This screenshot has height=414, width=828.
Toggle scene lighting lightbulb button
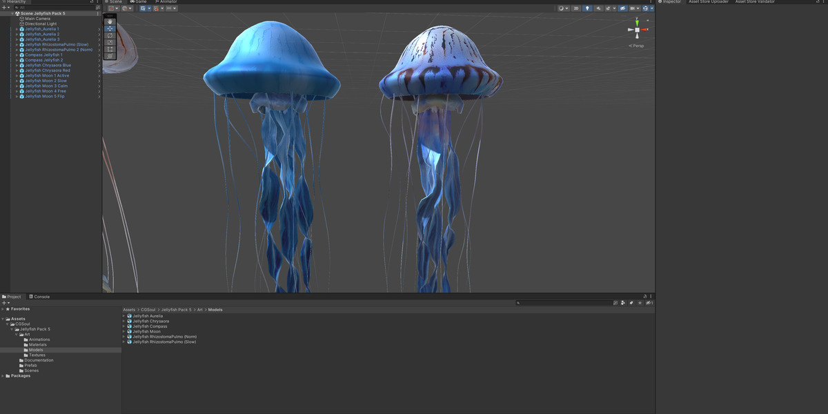pyautogui.click(x=587, y=8)
